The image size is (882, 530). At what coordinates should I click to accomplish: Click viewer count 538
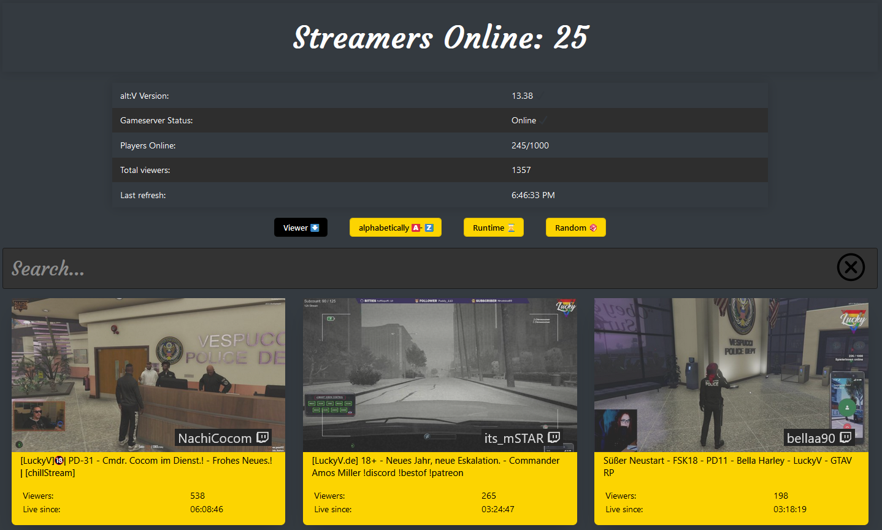click(197, 496)
